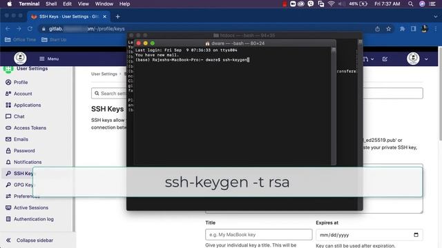
Task: Click the terminal prompt line with ssh-keygen
Action: coord(192,60)
